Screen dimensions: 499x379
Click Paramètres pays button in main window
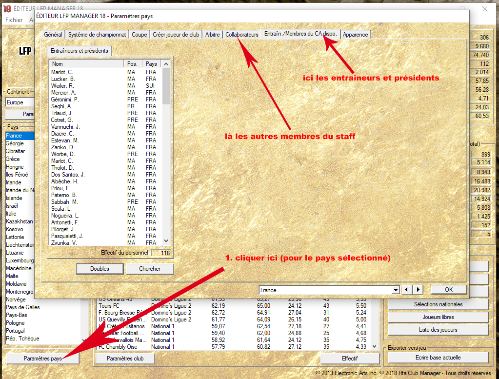pos(42,359)
